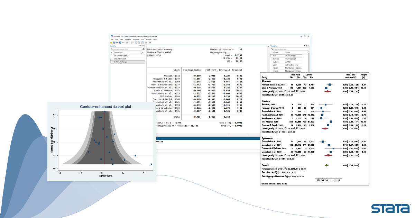Select the 'meta summarize' history command
Viewport: 415px width, 218px height.
[x=127, y=62]
